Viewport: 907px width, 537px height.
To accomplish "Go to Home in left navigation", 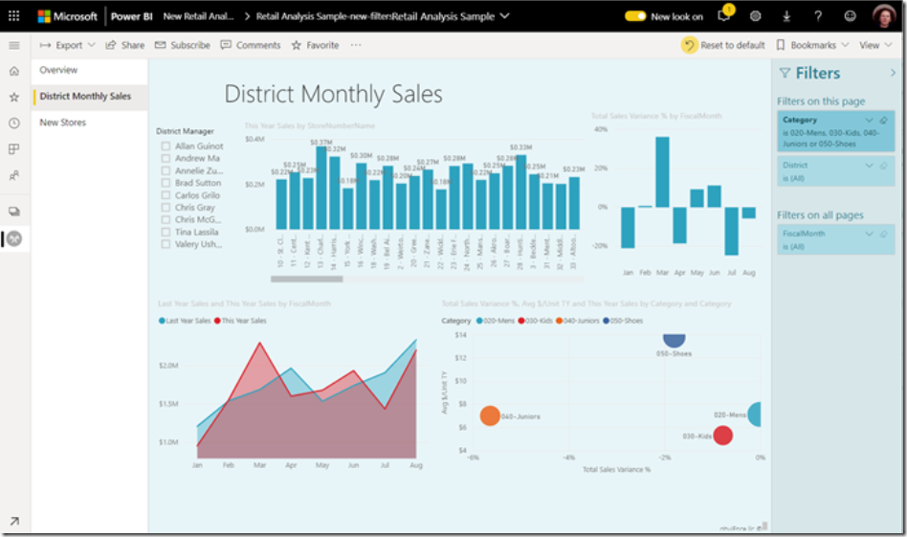I will point(14,71).
